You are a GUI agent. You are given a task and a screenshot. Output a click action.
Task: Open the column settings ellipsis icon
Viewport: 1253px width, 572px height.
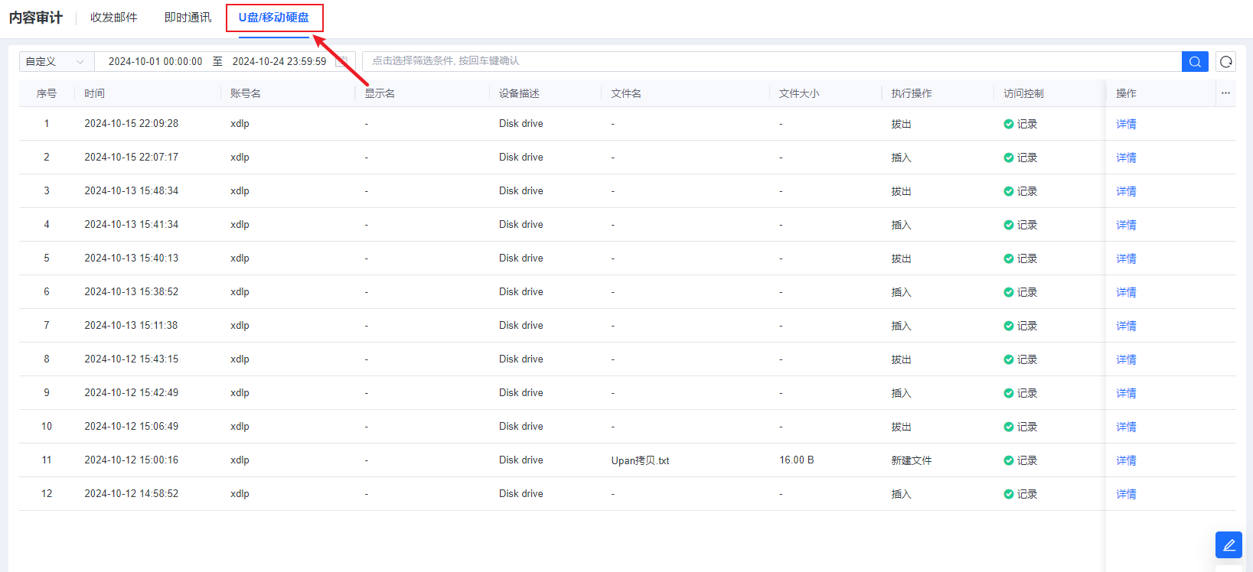tap(1225, 93)
